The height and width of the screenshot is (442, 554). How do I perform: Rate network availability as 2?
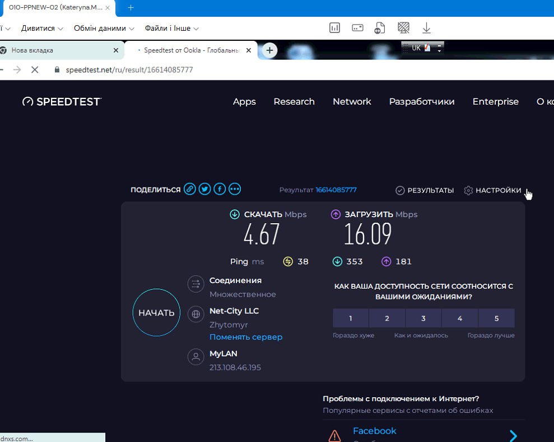pos(387,318)
